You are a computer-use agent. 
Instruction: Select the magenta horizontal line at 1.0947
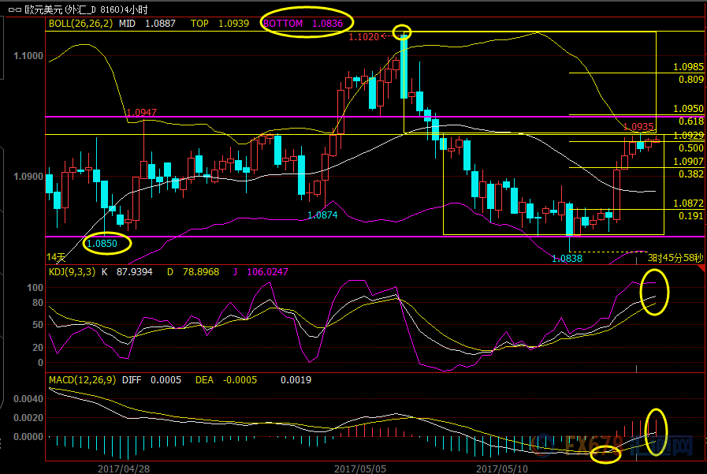tap(236, 117)
